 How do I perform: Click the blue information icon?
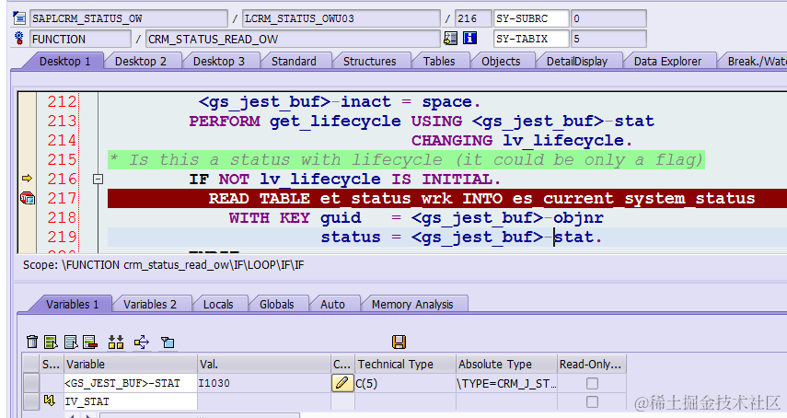469,38
